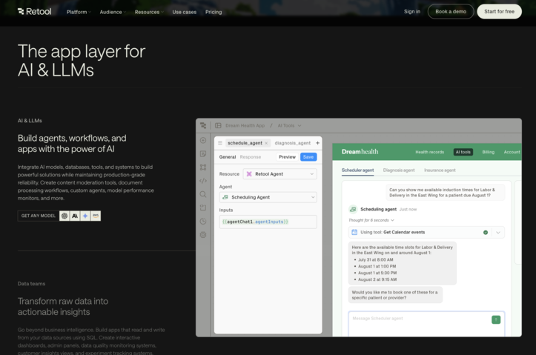Go to Use cases page

tap(185, 12)
